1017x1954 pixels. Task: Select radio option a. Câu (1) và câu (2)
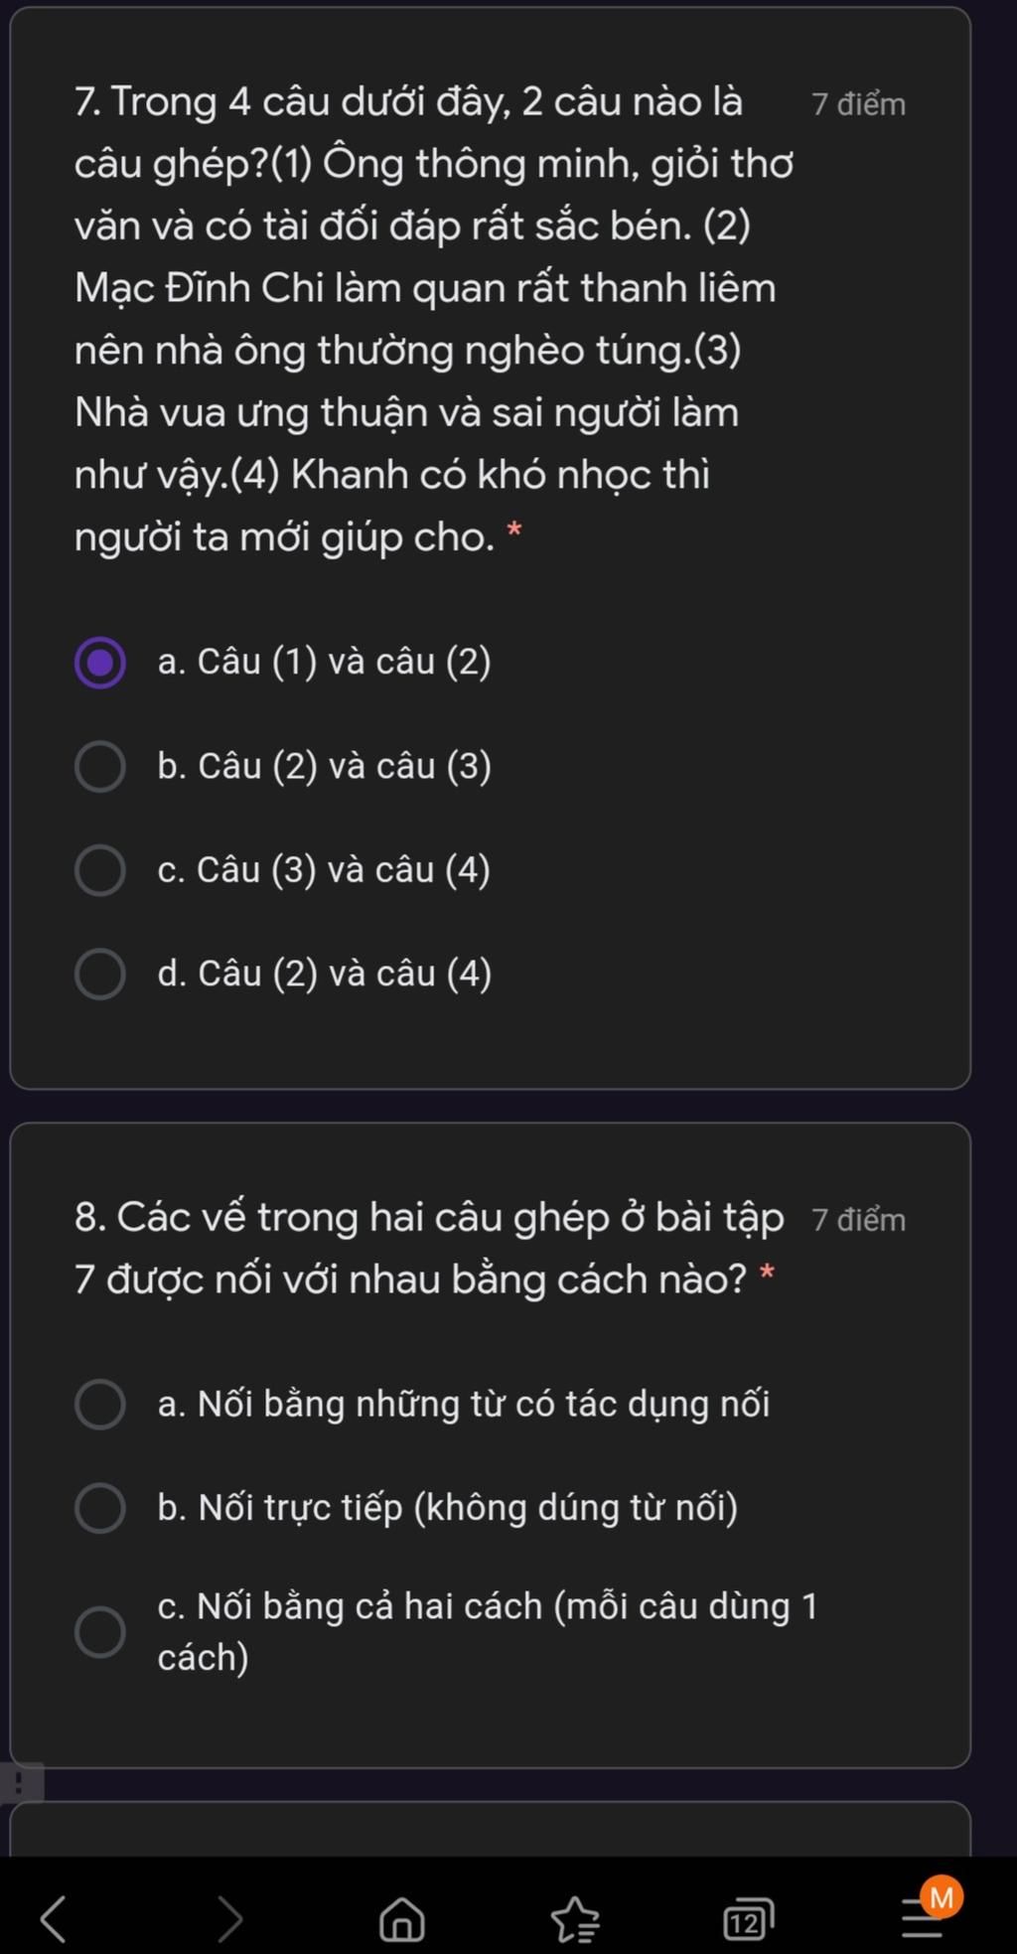100,663
